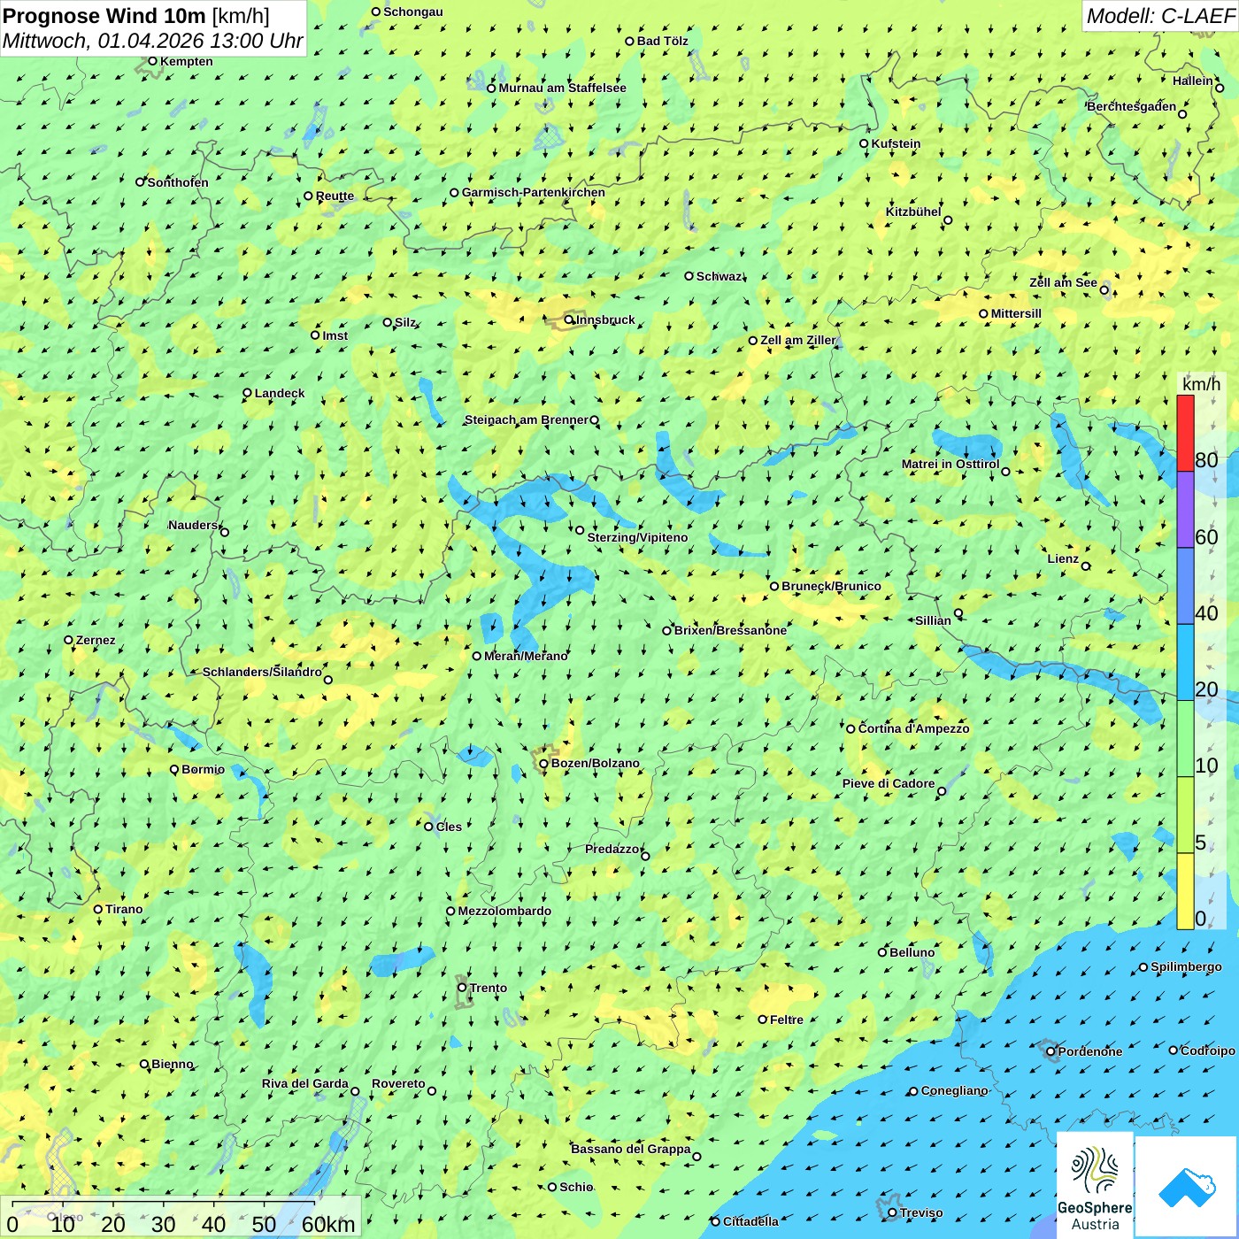Click the Cortina d'Ampezzo marker
1239x1239 pixels.
pyautogui.click(x=850, y=729)
